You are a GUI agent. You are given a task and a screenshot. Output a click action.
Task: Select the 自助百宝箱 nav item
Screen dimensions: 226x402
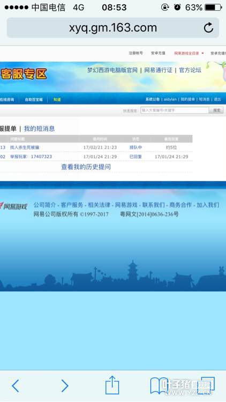coord(34,100)
